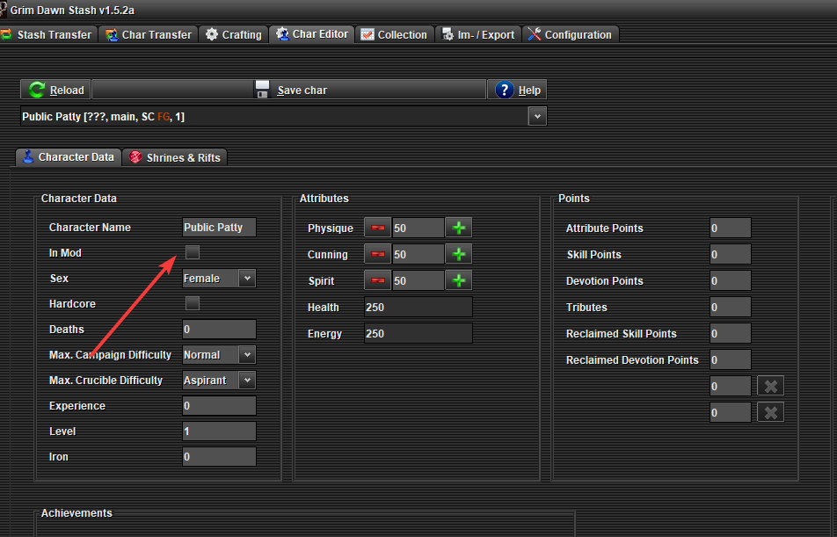
Task: Click the Reload button
Action: (x=56, y=90)
